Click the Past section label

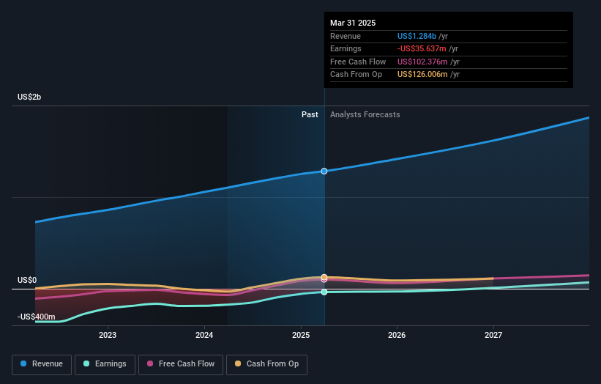point(310,115)
